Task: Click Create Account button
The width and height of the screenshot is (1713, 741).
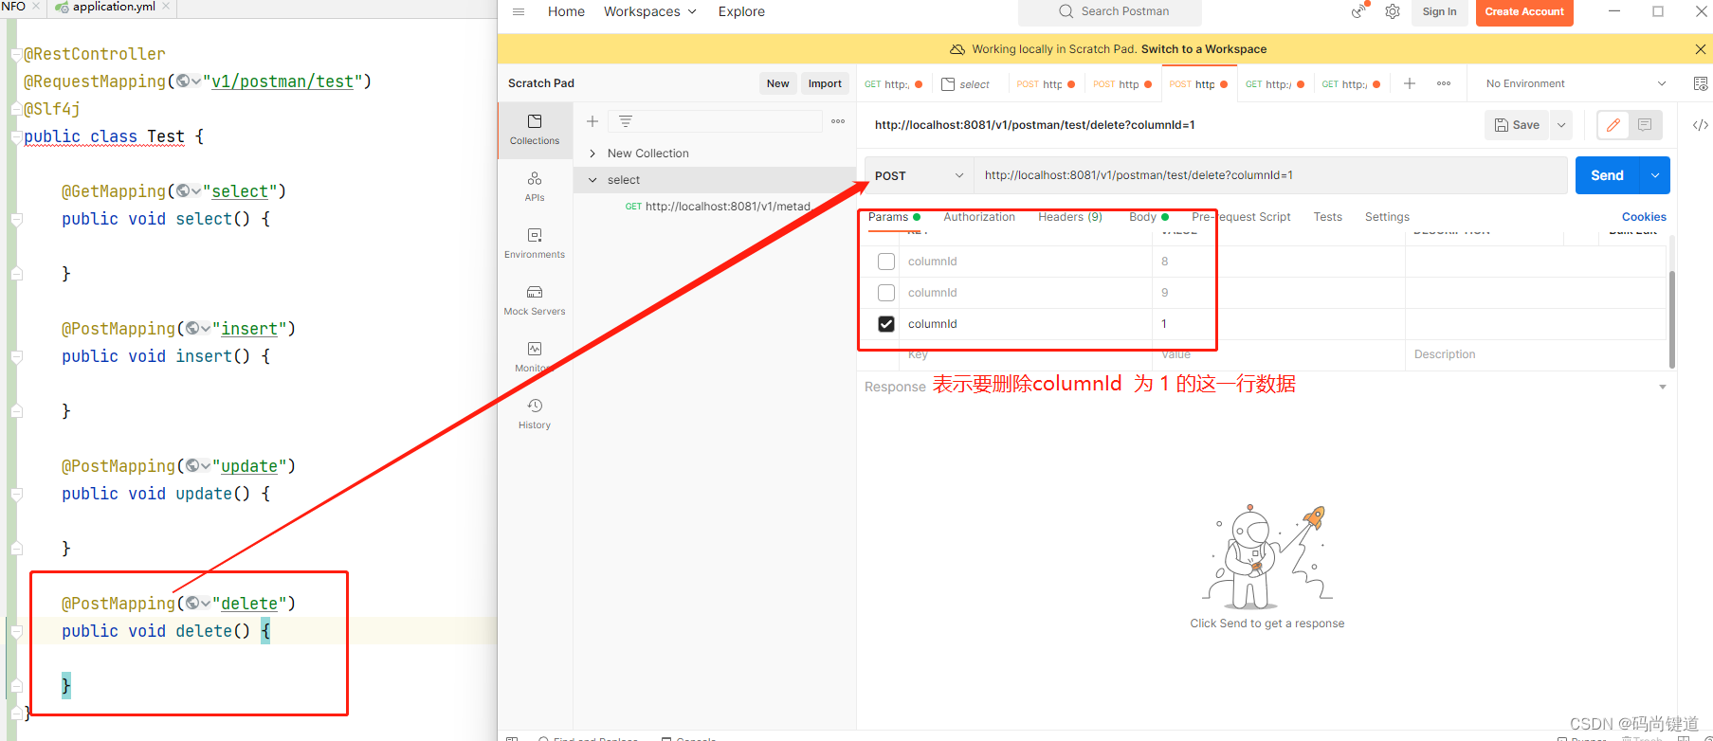Action: point(1524,11)
